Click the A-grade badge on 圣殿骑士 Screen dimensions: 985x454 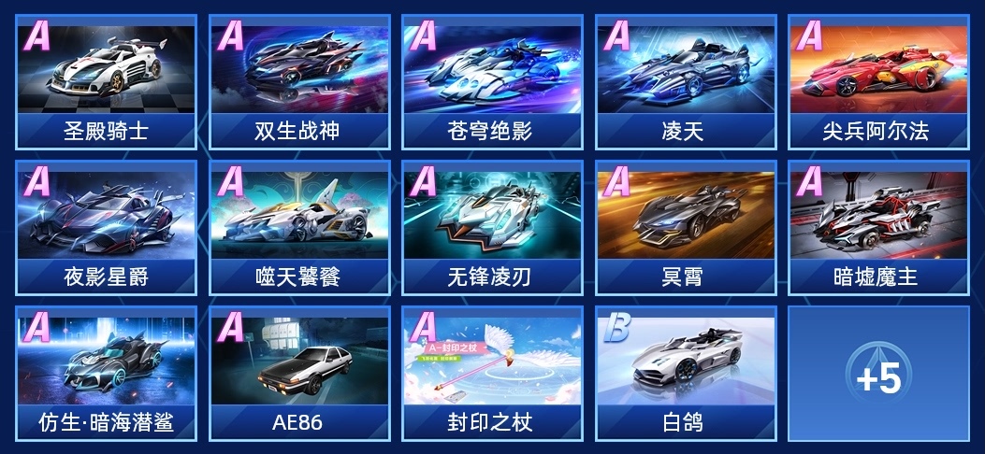[x=37, y=36]
